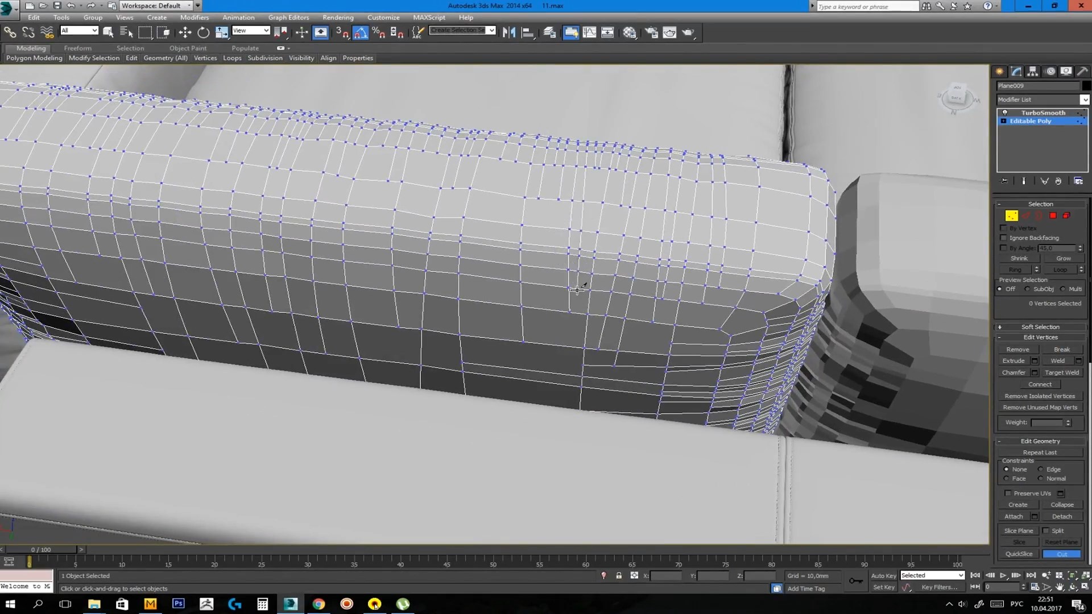Image resolution: width=1092 pixels, height=614 pixels.
Task: Click the Mirror tool icon
Action: [509, 32]
